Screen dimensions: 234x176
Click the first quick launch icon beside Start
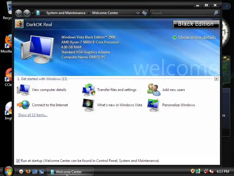pyautogui.click(x=21, y=172)
